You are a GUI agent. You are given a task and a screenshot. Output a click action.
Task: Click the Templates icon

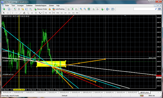112,9
